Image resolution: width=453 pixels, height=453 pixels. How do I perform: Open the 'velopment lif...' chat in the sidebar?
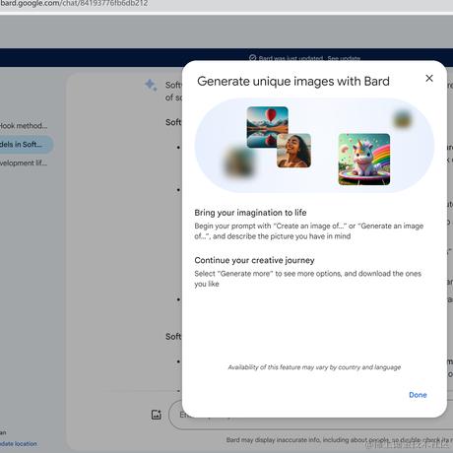pos(24,163)
